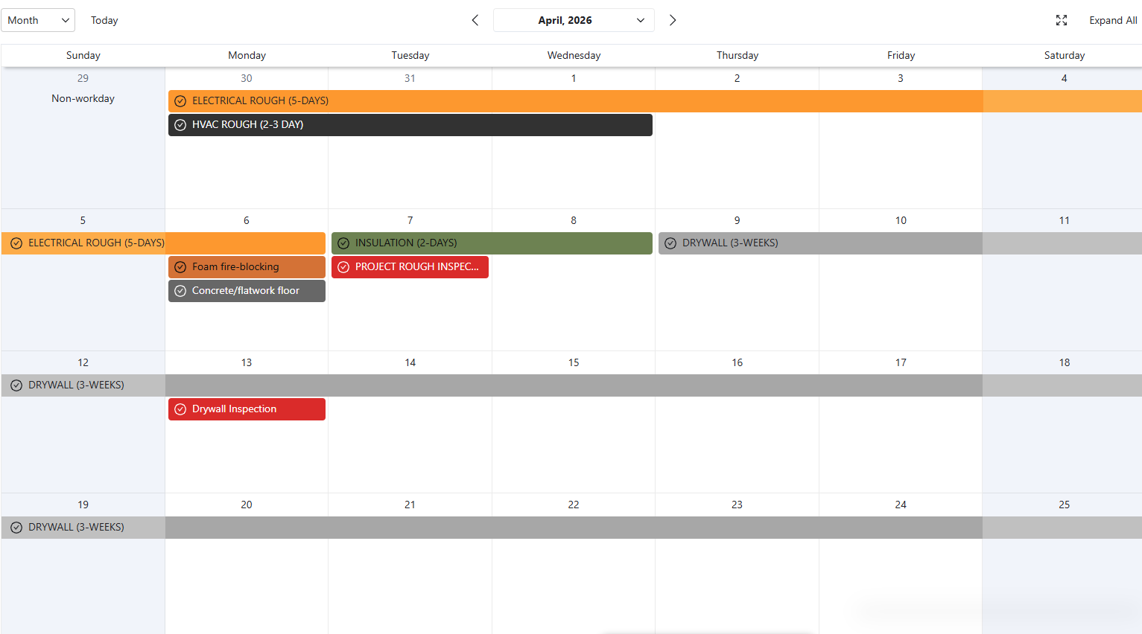Toggle checkmark on Drywall Inspection
The image size is (1142, 634).
click(180, 409)
